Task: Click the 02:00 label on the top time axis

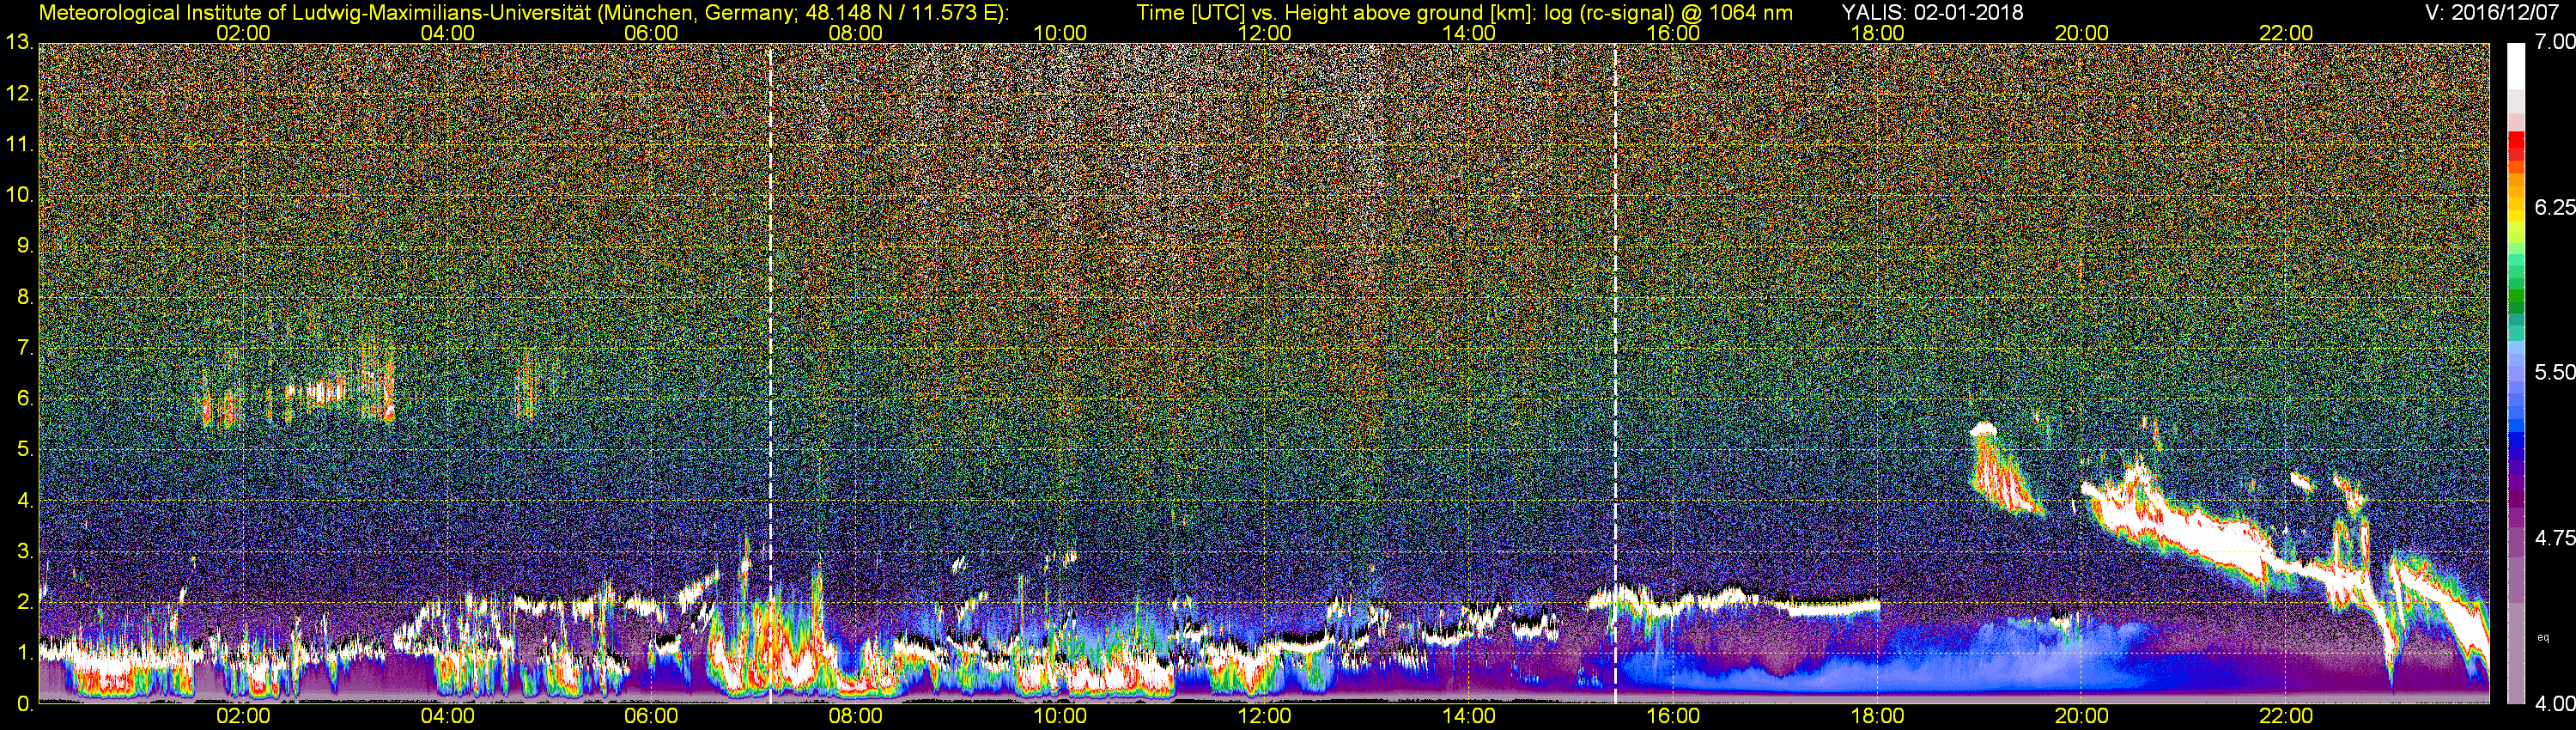Action: pos(243,33)
